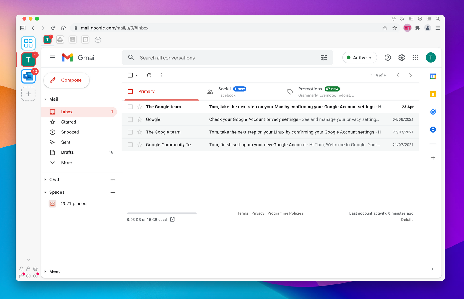464x299 pixels.
Task: Start a new chat with plus
Action: click(x=113, y=180)
